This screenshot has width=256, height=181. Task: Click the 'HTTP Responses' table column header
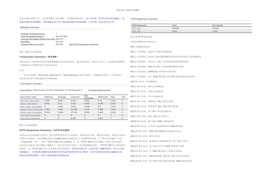[139, 25]
